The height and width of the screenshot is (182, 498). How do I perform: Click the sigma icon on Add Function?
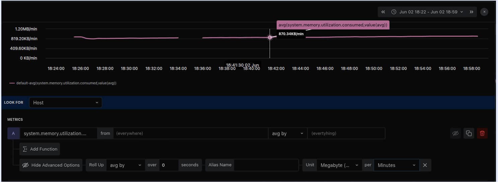(25, 149)
